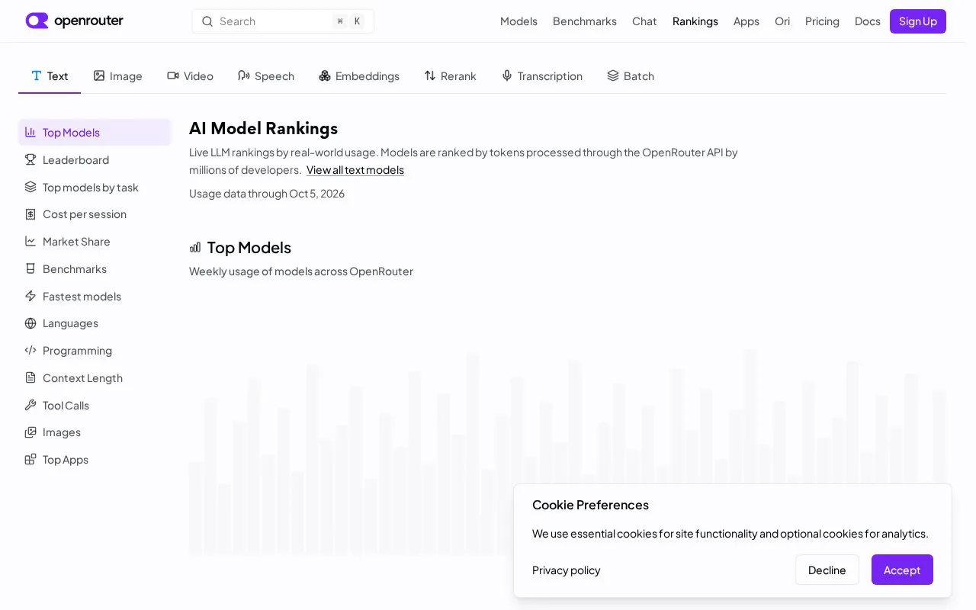
Task: Click the Cost per session dollar icon
Action: (x=30, y=214)
